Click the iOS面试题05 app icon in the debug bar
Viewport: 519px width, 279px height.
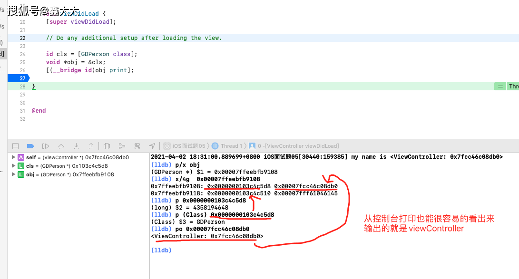167,146
